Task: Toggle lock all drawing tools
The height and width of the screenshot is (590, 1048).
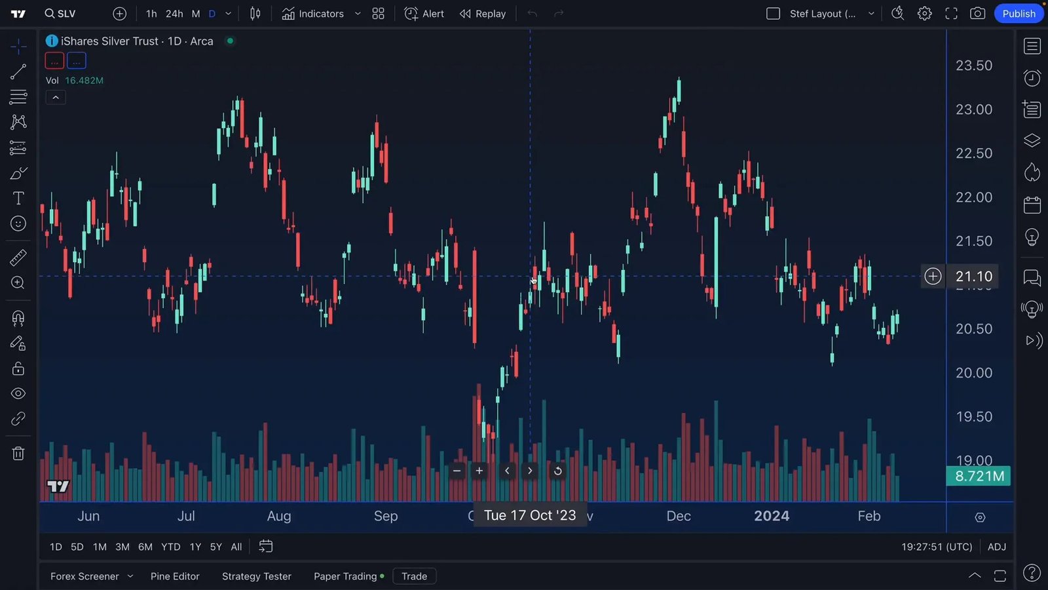Action: tap(18, 368)
